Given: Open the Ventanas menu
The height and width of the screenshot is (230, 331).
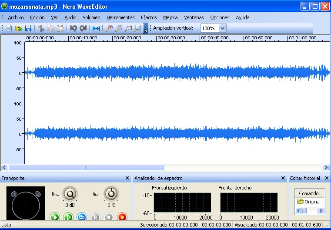Looking at the screenshot, I should point(194,17).
